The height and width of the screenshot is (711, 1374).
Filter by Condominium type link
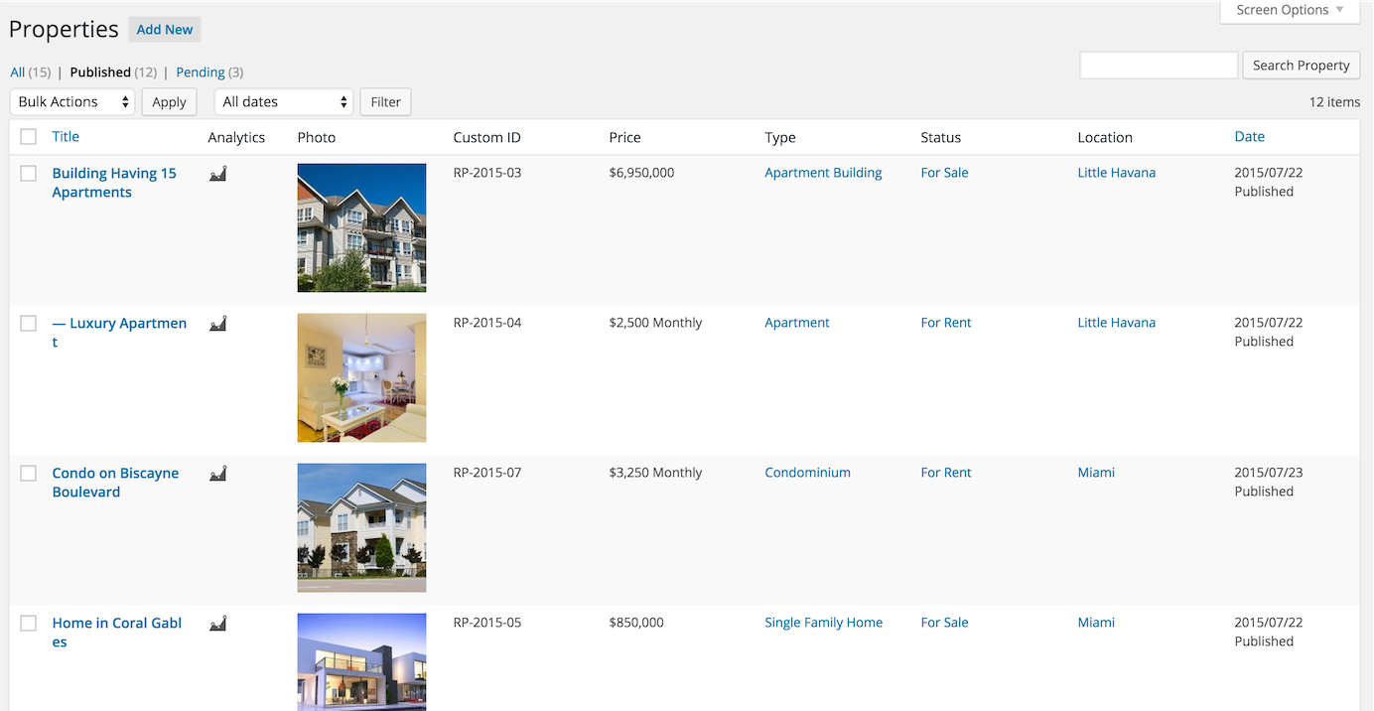[x=807, y=473]
